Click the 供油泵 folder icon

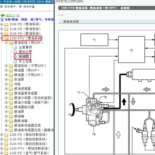(11, 80)
